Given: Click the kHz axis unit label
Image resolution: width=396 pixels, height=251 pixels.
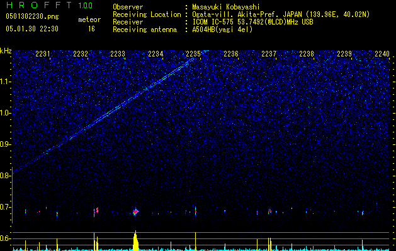Looking at the screenshot, I should 6,51.
